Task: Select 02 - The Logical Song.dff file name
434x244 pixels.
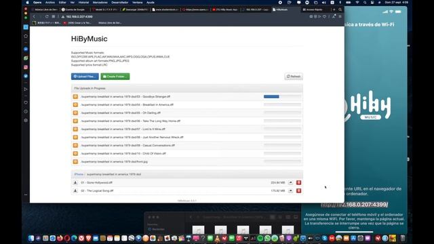Action: point(97,190)
